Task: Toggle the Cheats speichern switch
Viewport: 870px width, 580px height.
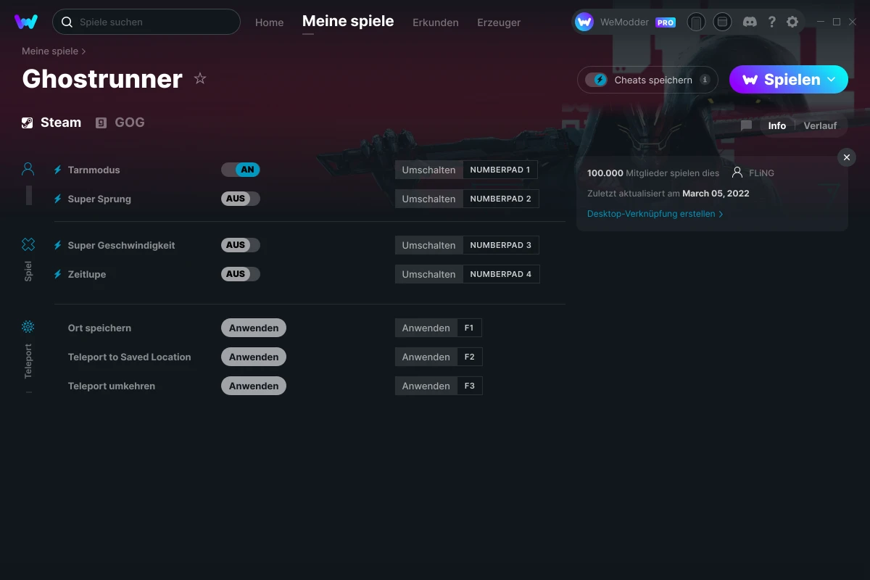Action: (597, 80)
